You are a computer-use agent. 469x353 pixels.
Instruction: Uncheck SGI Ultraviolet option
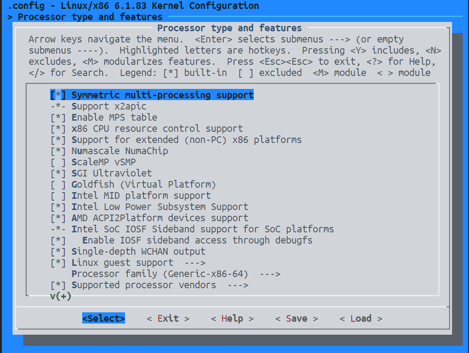[58, 173]
